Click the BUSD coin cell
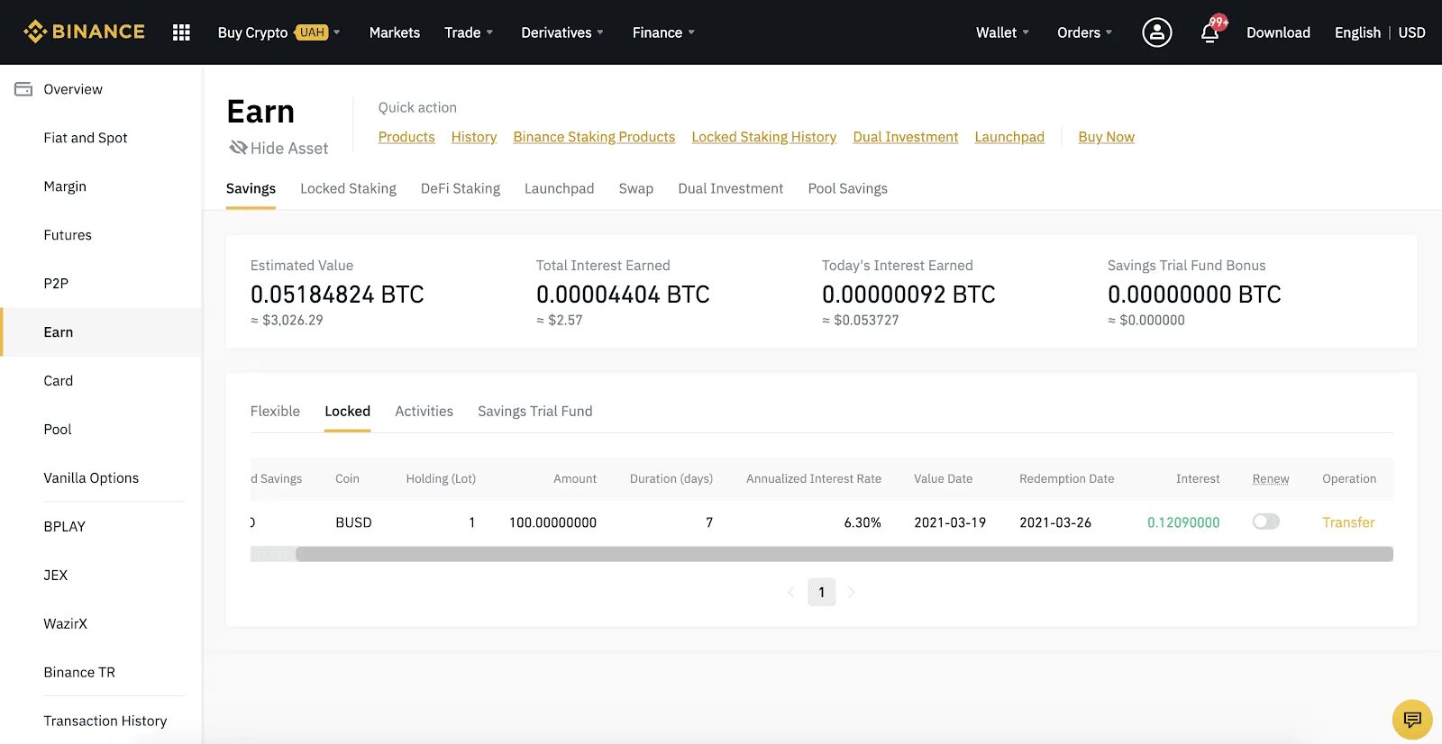This screenshot has width=1442, height=744. [353, 522]
